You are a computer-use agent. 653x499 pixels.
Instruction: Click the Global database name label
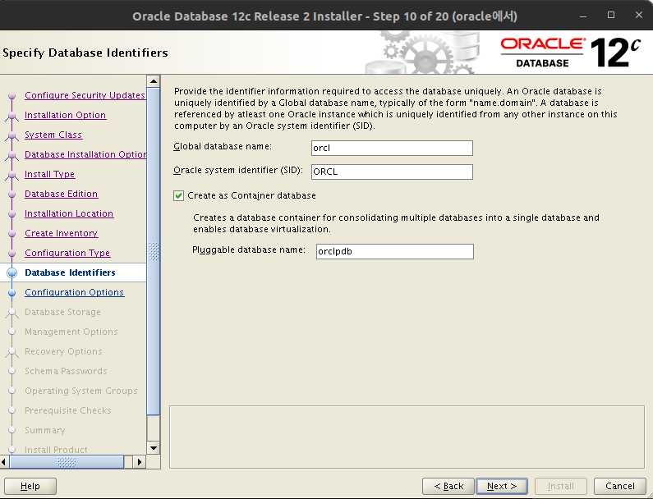point(223,146)
